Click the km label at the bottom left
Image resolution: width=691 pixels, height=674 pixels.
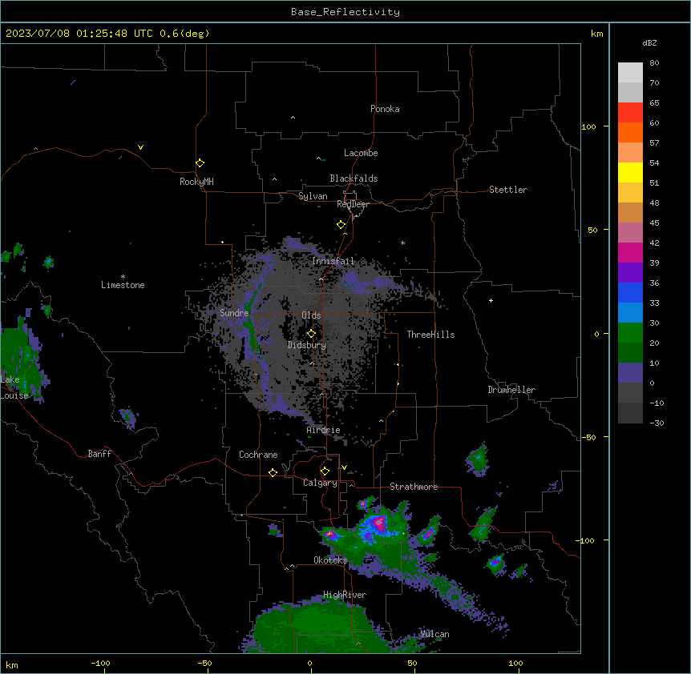(12, 665)
